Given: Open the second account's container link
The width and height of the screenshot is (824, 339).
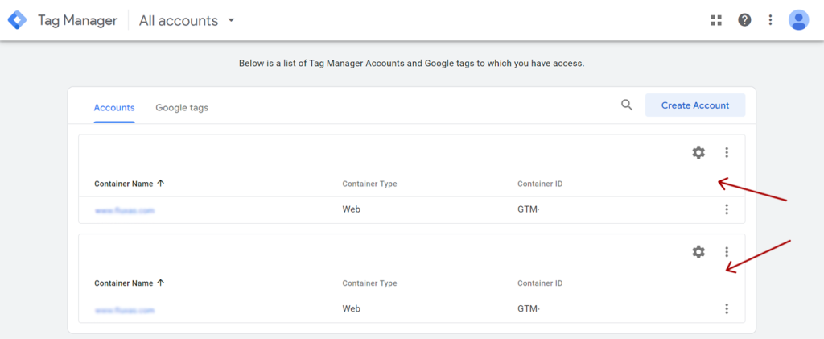Looking at the screenshot, I should 125,310.
